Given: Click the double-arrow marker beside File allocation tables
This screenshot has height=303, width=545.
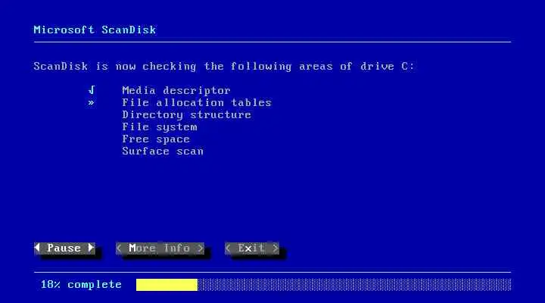Looking at the screenshot, I should [x=91, y=102].
